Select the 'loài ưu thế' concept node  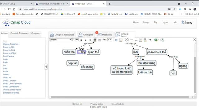click(x=145, y=72)
